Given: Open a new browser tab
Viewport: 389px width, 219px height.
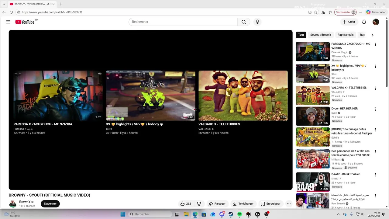Looking at the screenshot, I should pos(61,4).
